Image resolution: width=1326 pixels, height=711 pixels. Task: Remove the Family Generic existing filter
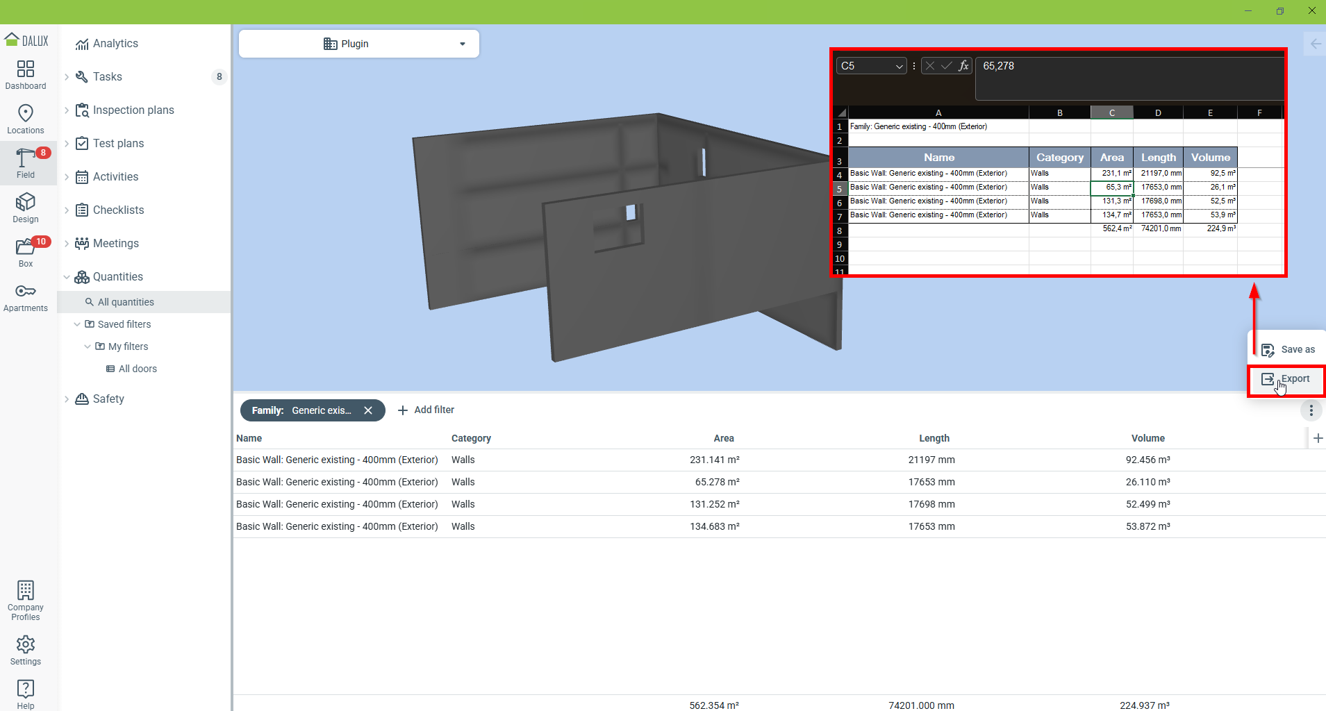tap(368, 410)
